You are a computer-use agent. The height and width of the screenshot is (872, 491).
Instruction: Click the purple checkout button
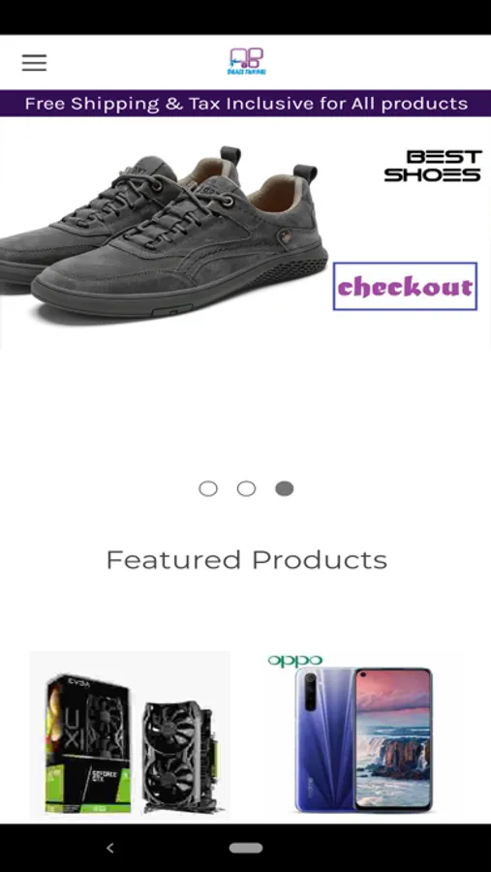tap(405, 287)
